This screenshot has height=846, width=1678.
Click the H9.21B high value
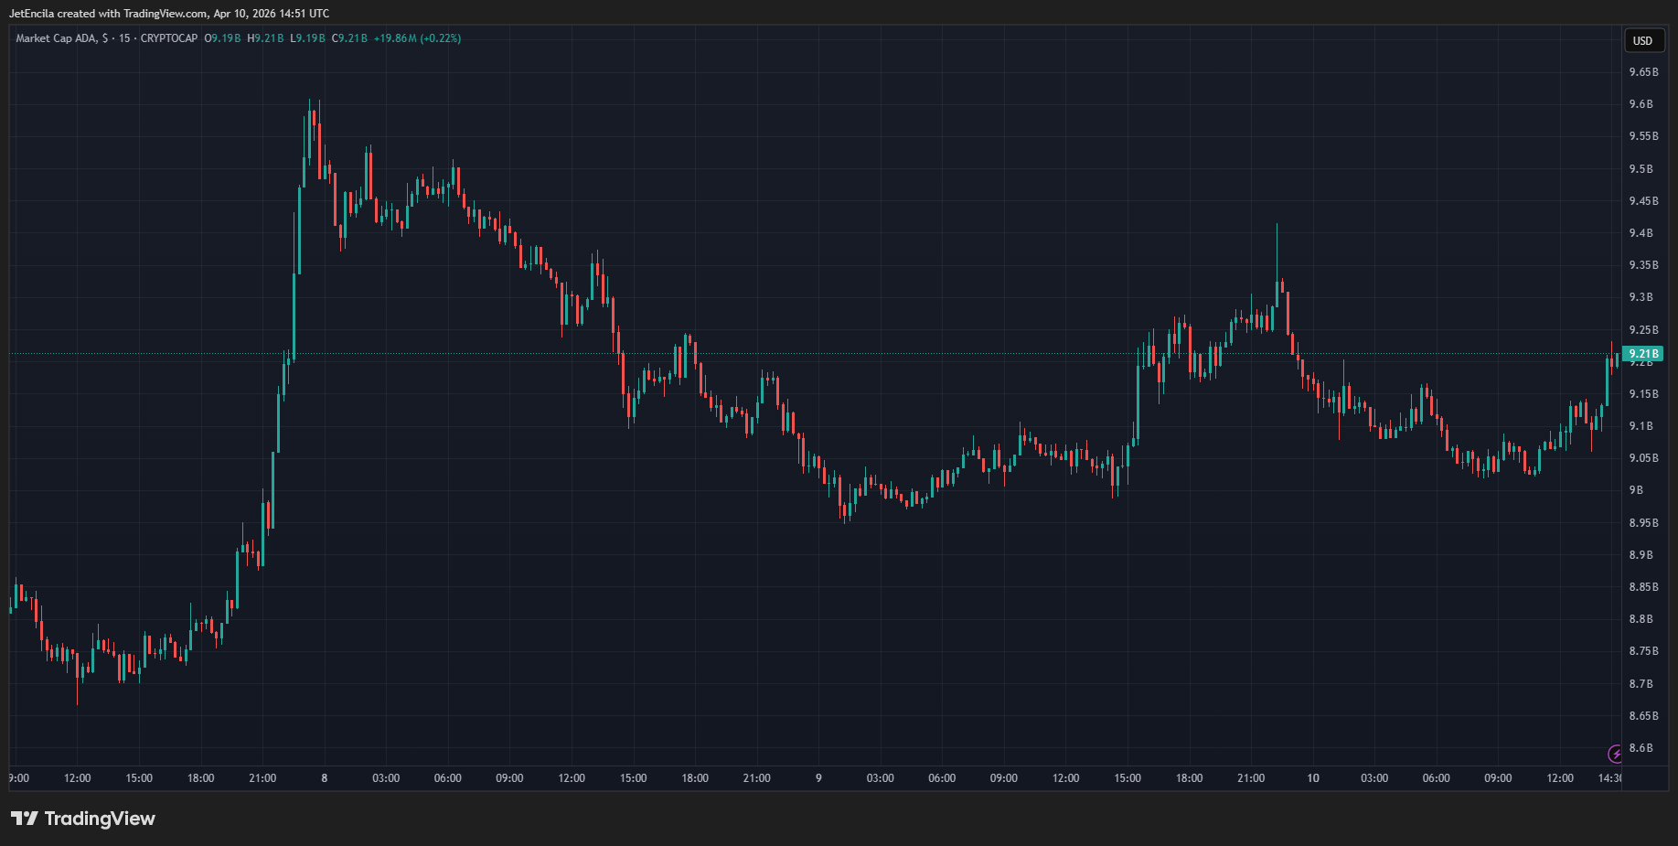click(x=263, y=38)
